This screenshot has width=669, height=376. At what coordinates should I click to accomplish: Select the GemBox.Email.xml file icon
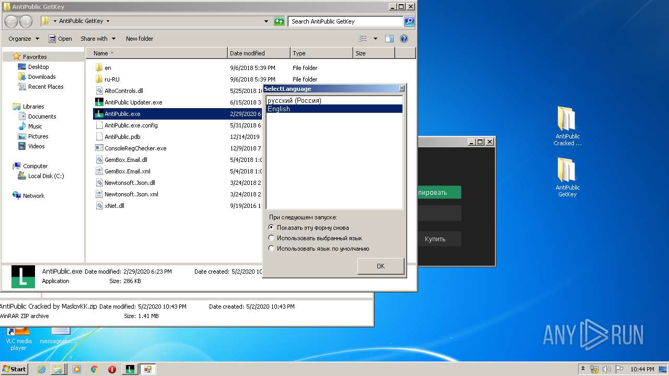pyautogui.click(x=99, y=171)
